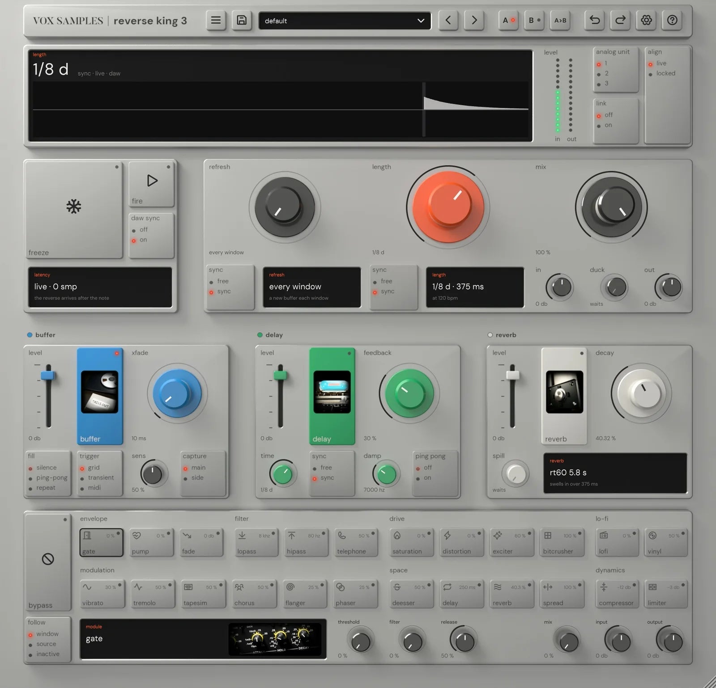Hit the fire play button
This screenshot has height=688, width=716.
(152, 184)
